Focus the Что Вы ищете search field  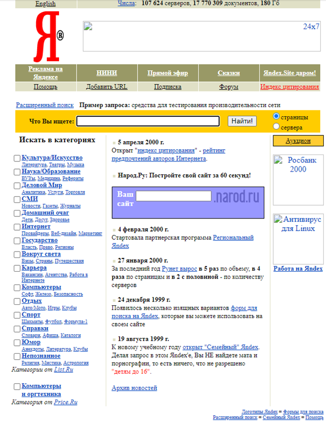click(x=148, y=121)
